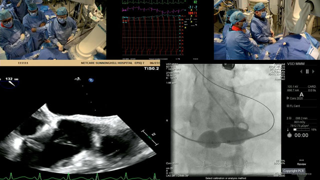Click the probe orientation icon on echo
The height and width of the screenshot is (180, 320).
[77, 79]
